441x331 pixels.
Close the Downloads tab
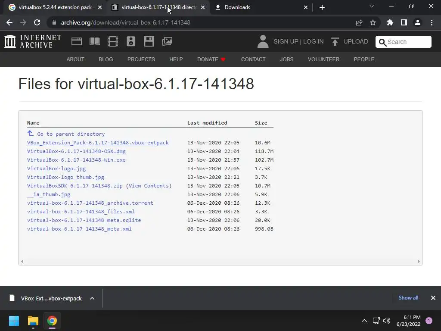[x=306, y=7]
